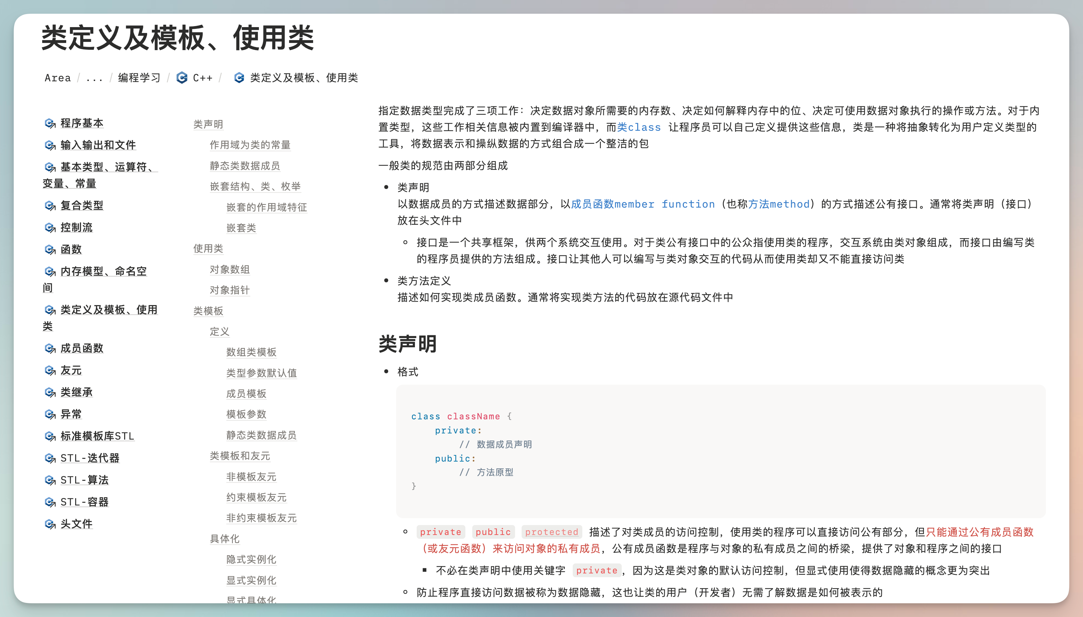Navigate to 静态类数据成员 under 类声明
The image size is (1083, 617).
point(245,166)
